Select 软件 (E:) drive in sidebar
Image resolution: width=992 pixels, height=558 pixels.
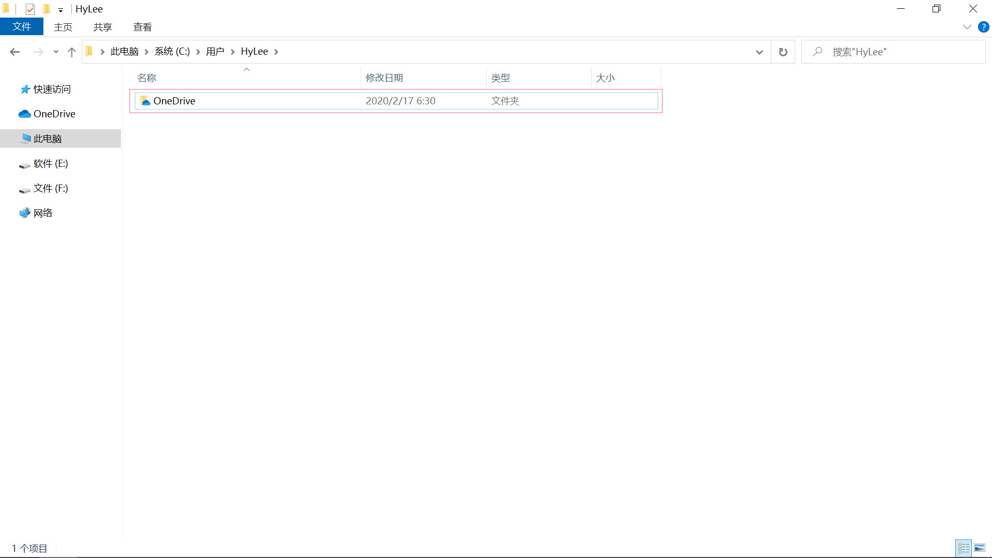(x=51, y=163)
